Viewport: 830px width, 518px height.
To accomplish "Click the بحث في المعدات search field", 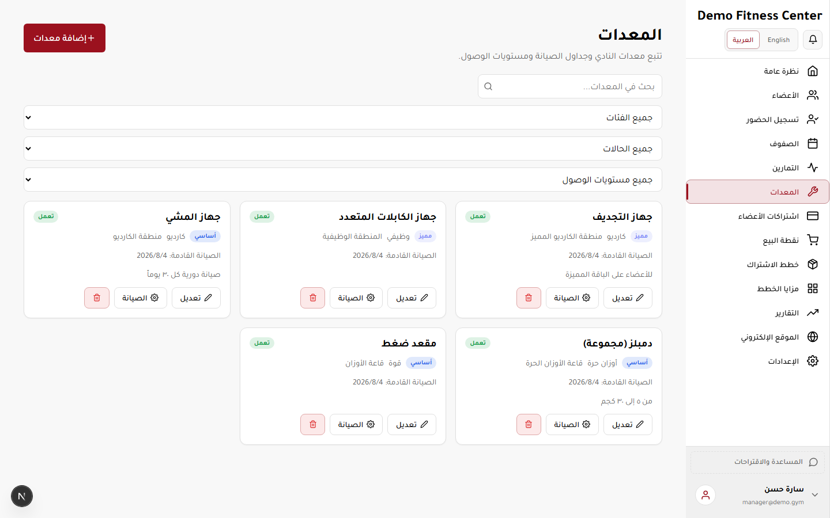I will click(x=570, y=86).
